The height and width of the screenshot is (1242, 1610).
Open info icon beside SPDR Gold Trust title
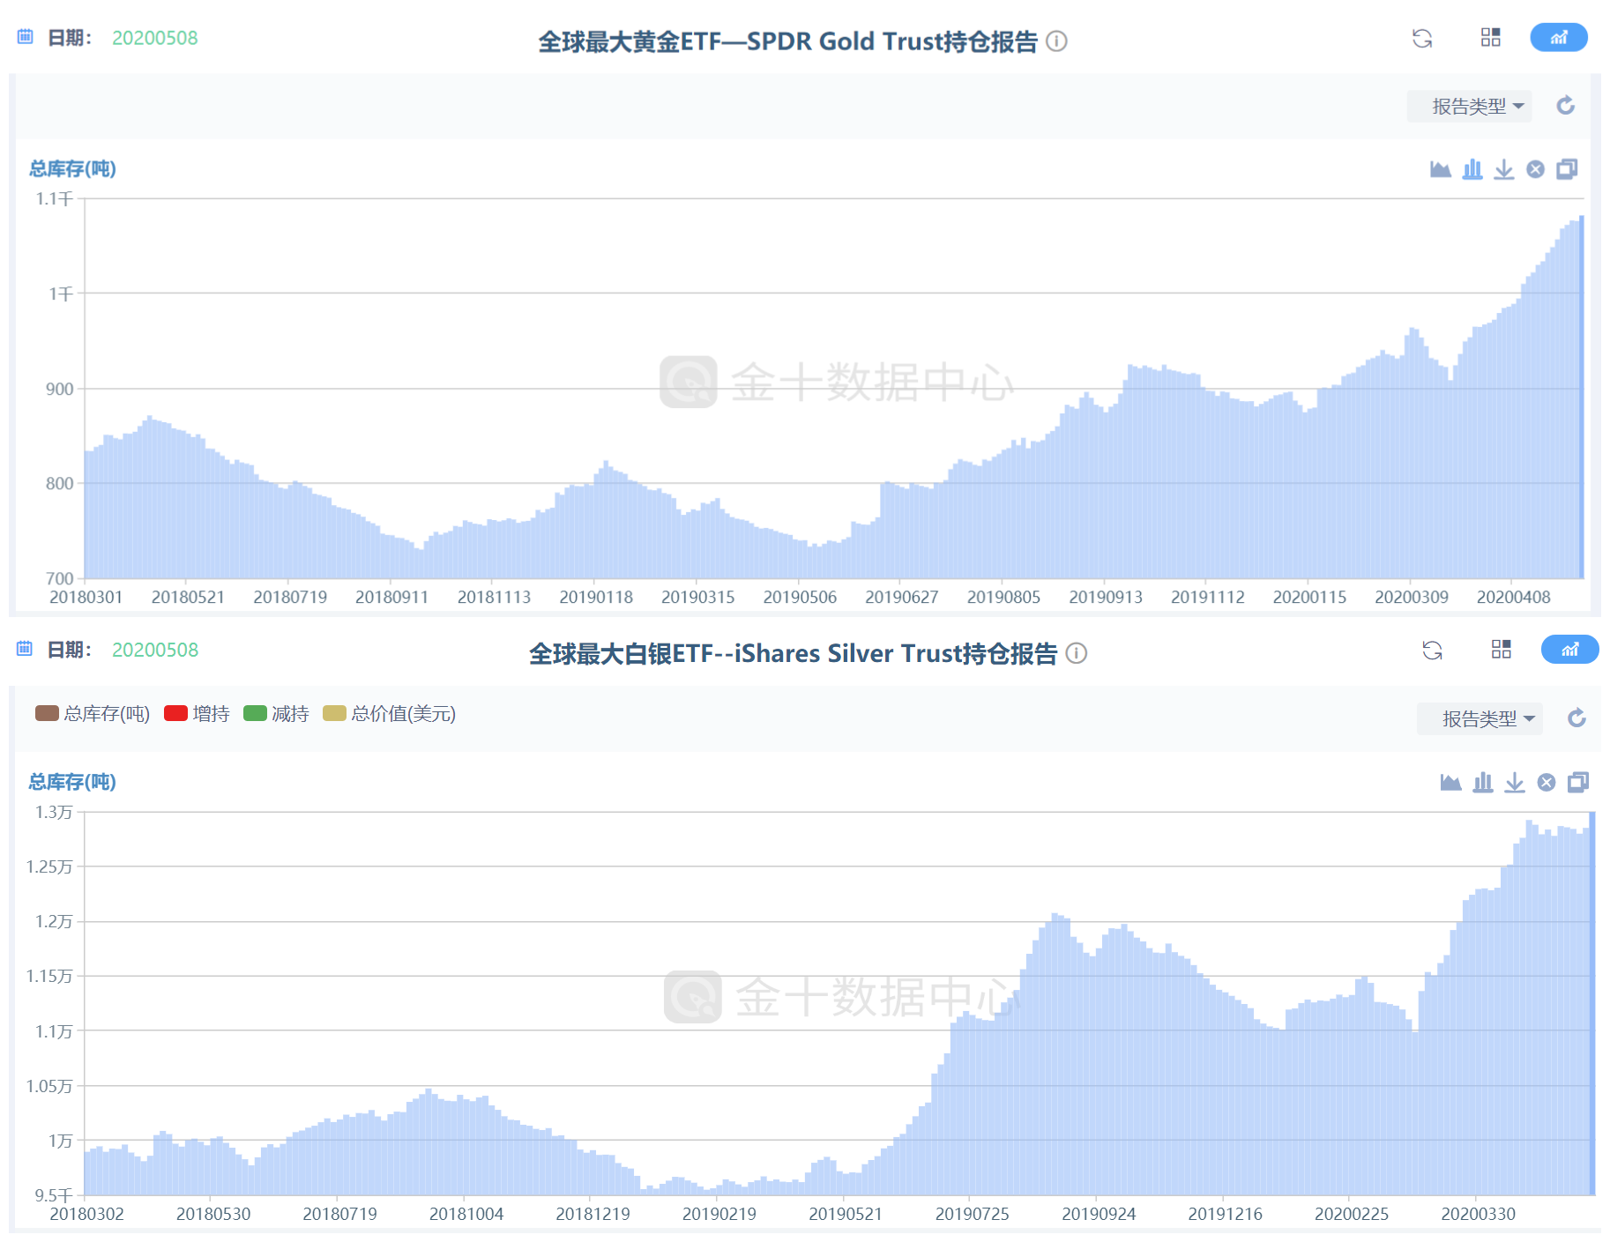[x=1056, y=41]
